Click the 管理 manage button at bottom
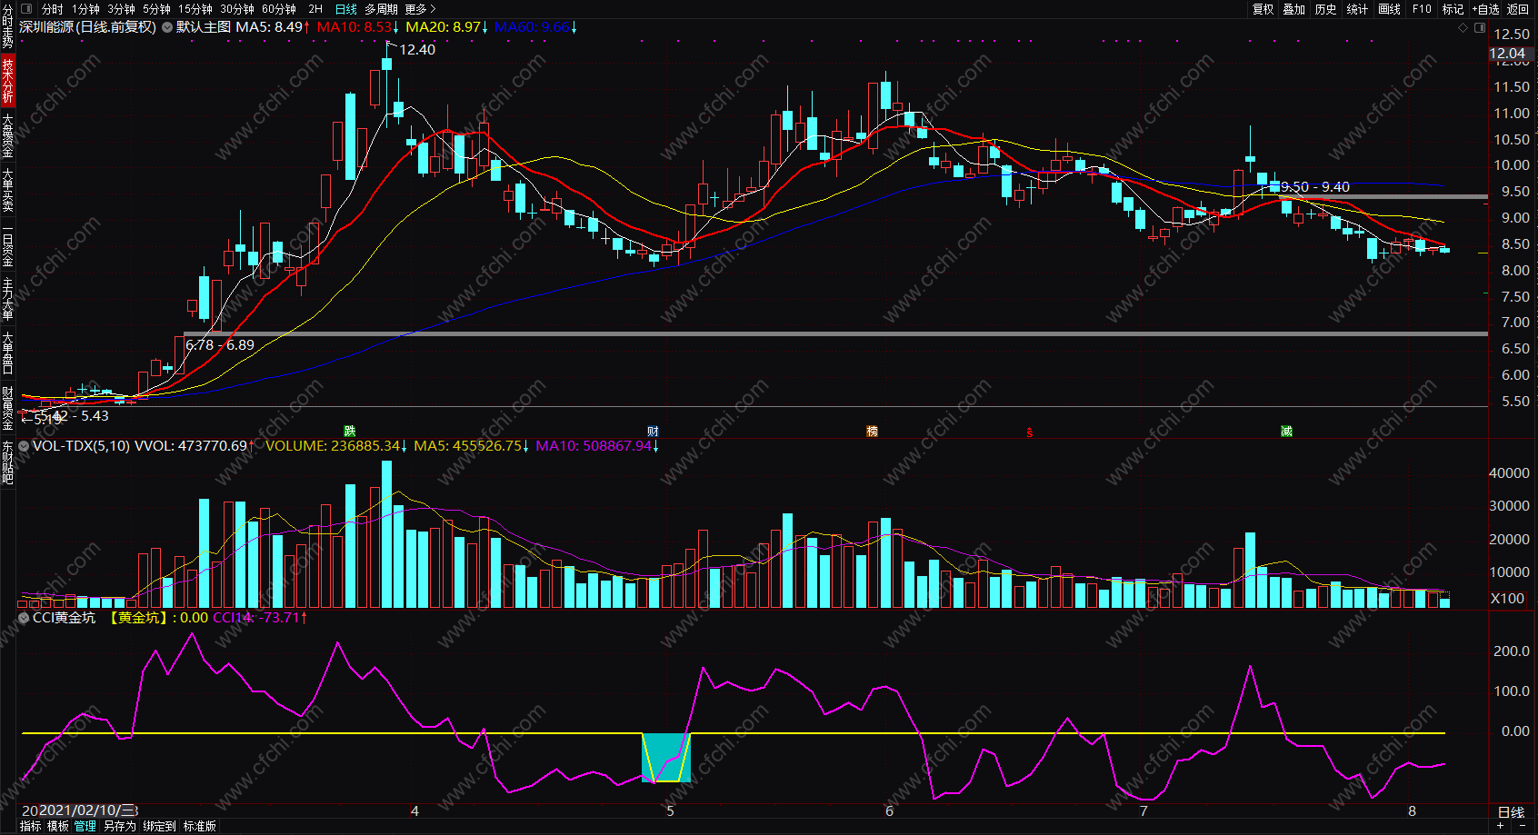 85,826
